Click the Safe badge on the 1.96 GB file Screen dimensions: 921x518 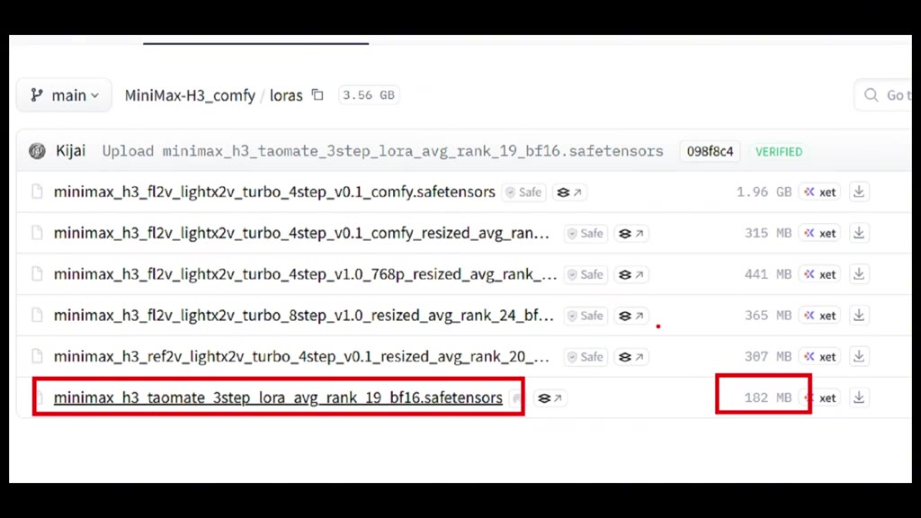point(524,192)
